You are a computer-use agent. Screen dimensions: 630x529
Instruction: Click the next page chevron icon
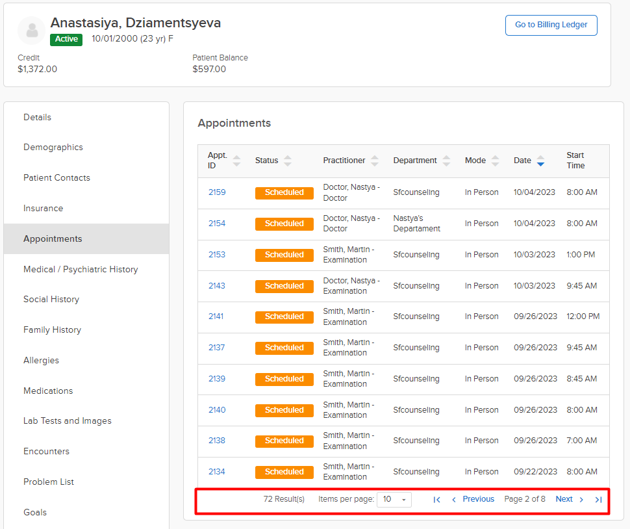(581, 500)
